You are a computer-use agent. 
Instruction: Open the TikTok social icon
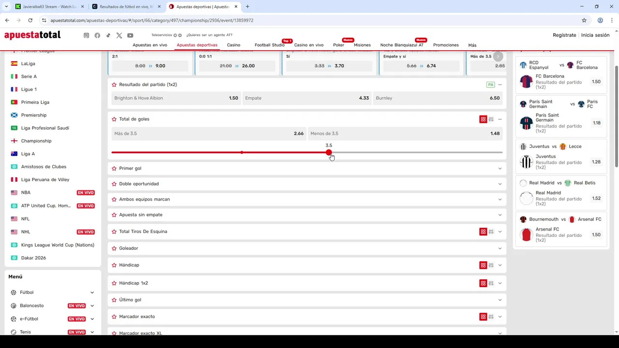[x=108, y=35]
